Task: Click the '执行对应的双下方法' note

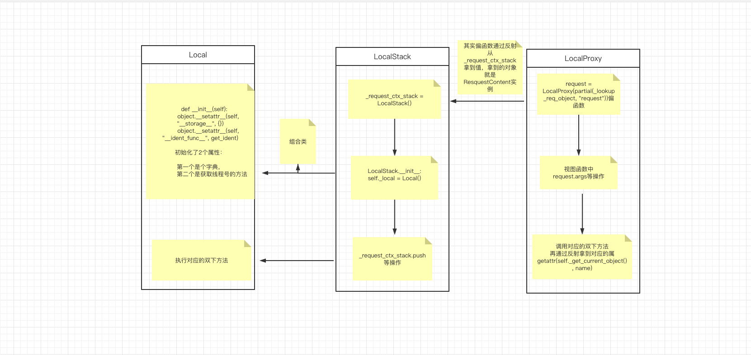Action: tap(202, 261)
